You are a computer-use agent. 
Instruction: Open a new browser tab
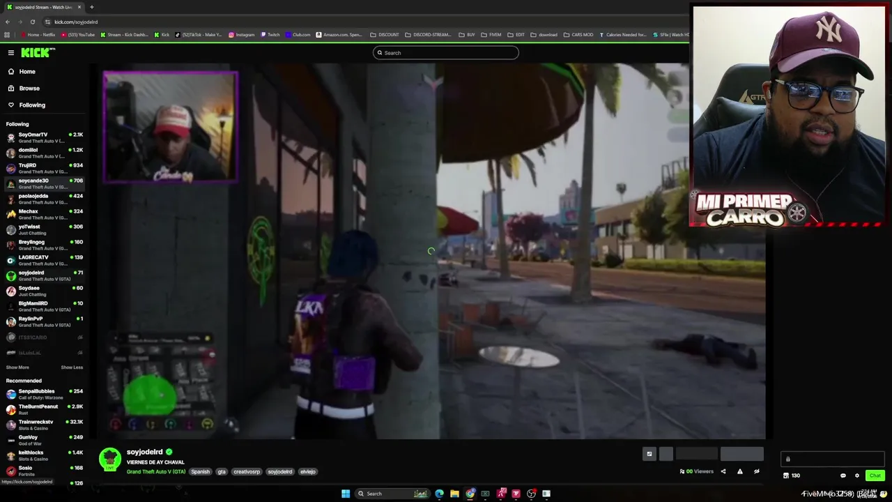pyautogui.click(x=91, y=7)
